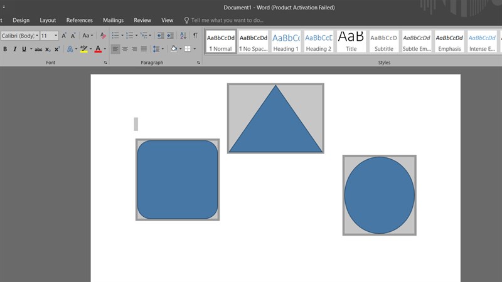Screen dimensions: 502x282
Task: Toggle italic formatting
Action: pyautogui.click(x=14, y=49)
